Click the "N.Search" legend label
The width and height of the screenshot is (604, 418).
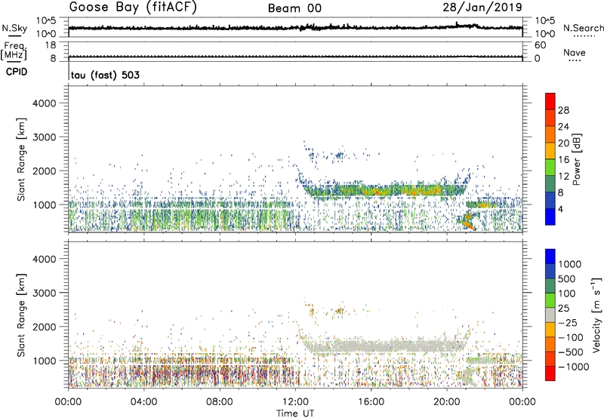pos(584,28)
